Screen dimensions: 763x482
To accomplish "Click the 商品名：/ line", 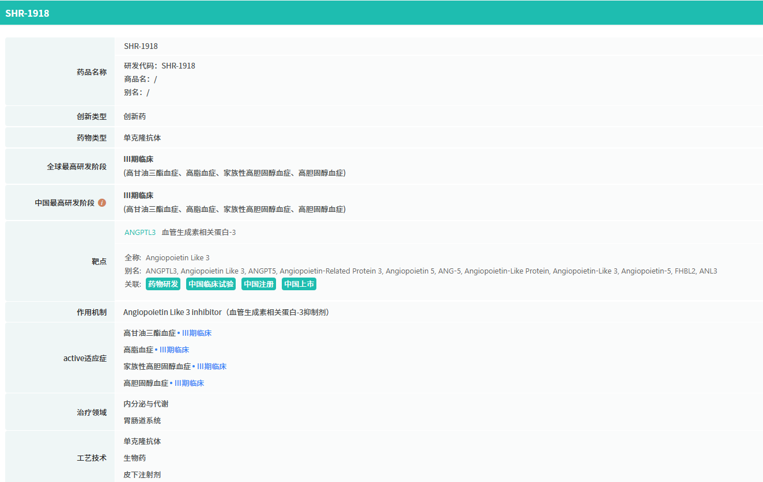I will (x=140, y=79).
